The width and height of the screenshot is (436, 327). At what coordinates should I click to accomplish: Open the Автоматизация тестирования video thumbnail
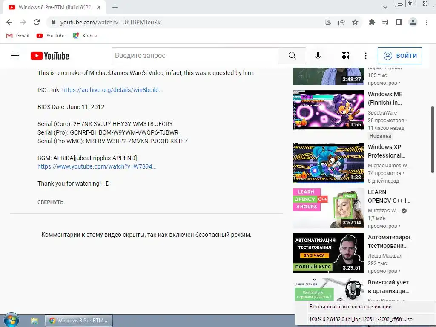328,253
